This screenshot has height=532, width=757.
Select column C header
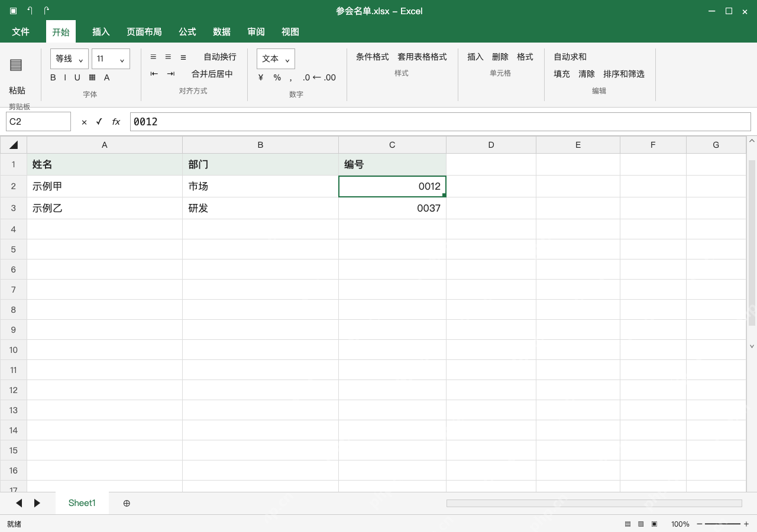click(393, 145)
